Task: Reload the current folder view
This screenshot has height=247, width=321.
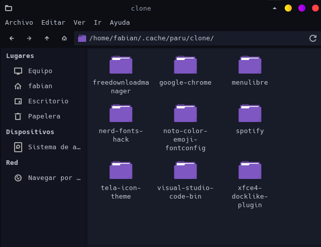Action: 313,38
